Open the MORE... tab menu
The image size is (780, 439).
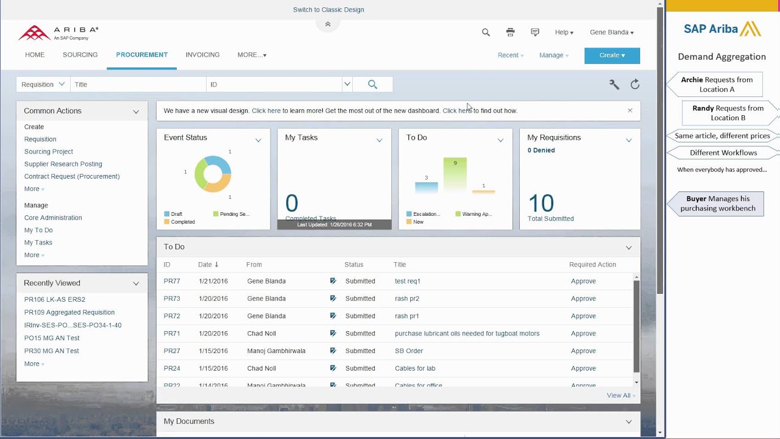tap(252, 55)
